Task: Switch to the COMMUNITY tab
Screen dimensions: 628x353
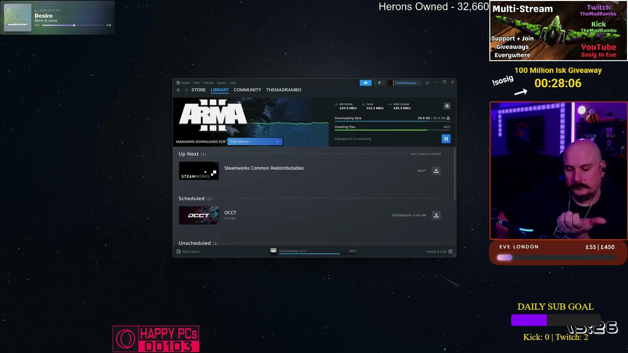Action: pyautogui.click(x=247, y=90)
